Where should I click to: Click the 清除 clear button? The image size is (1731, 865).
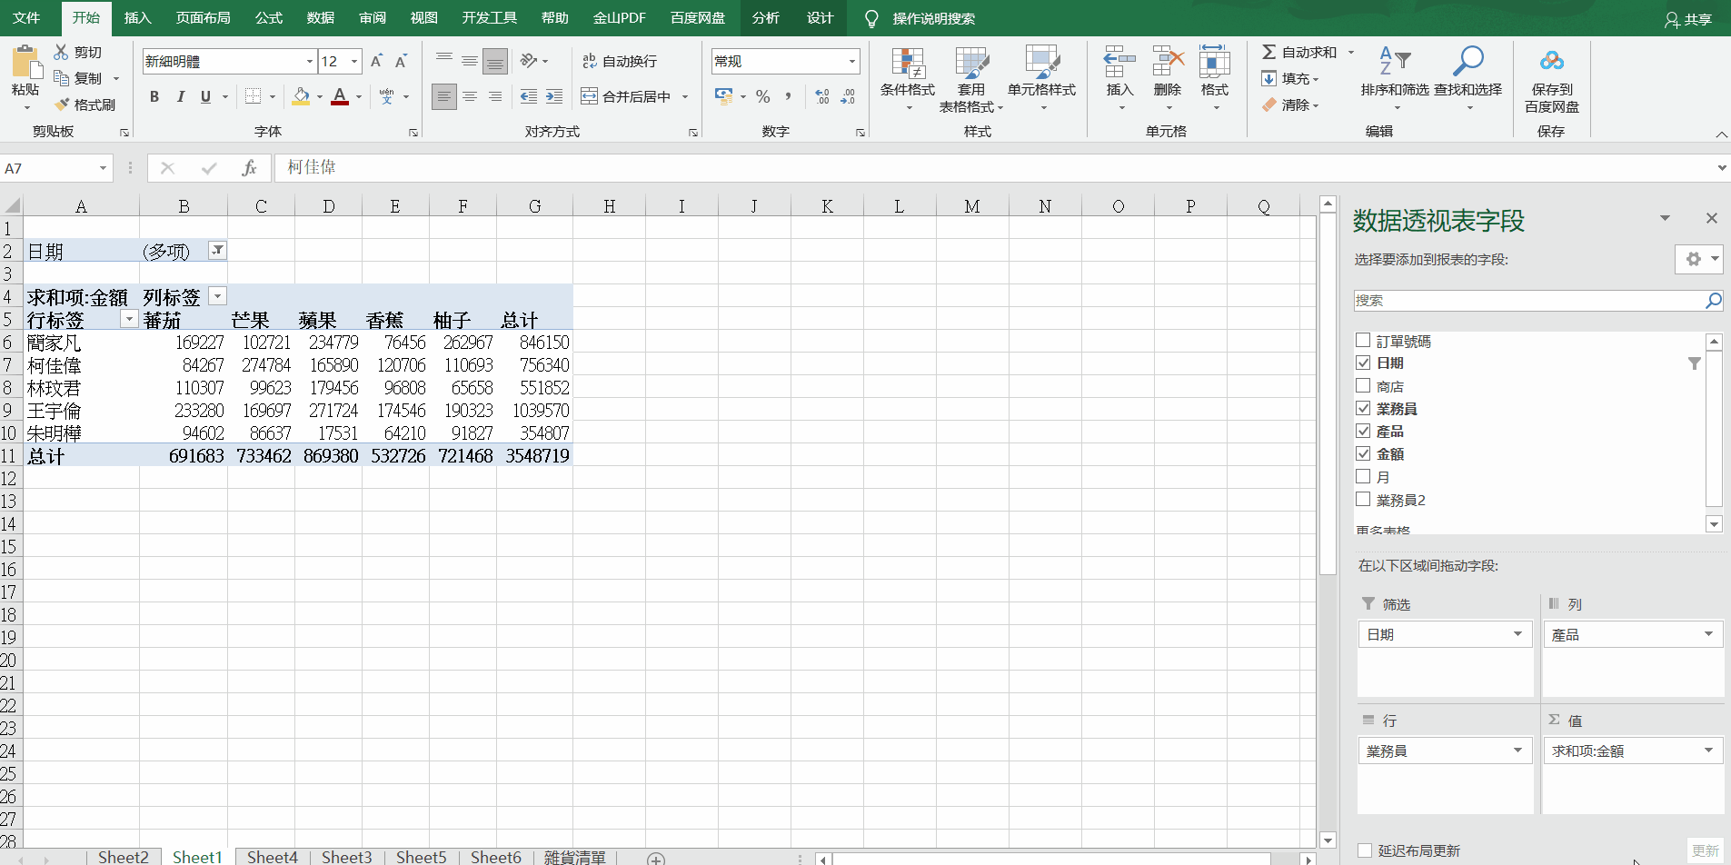[1286, 104]
